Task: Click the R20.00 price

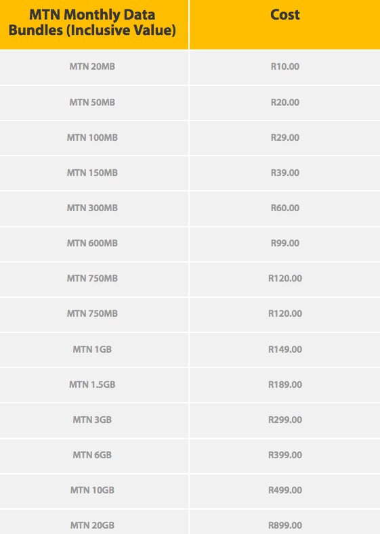Action: pos(285,102)
